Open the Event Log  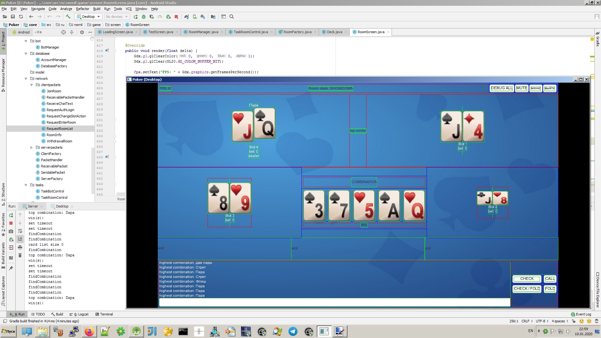point(581,314)
